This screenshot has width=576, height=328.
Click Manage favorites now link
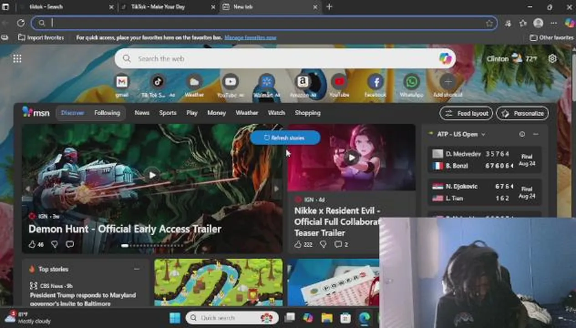[x=250, y=38]
